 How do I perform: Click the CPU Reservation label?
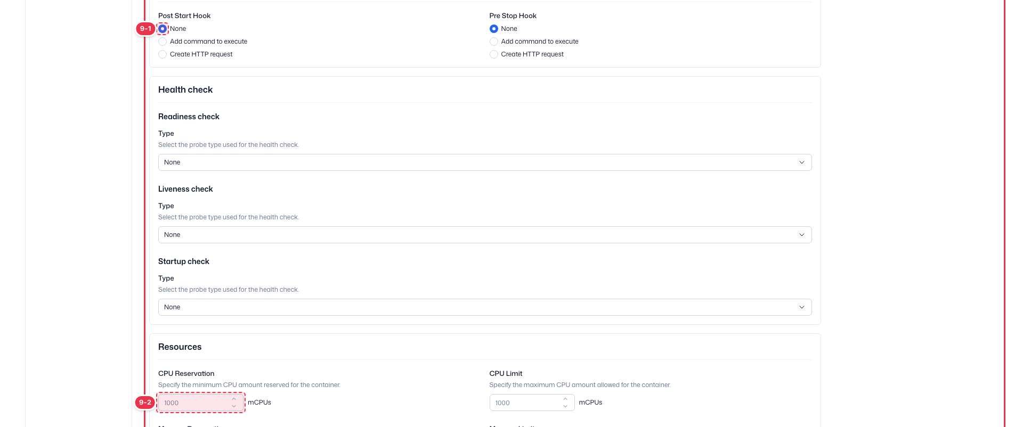click(186, 373)
